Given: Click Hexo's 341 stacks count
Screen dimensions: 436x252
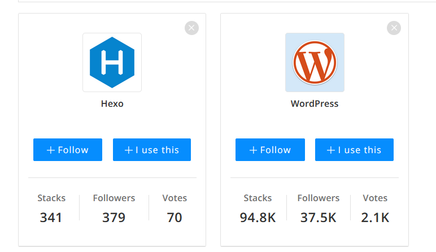Looking at the screenshot, I should tap(51, 217).
